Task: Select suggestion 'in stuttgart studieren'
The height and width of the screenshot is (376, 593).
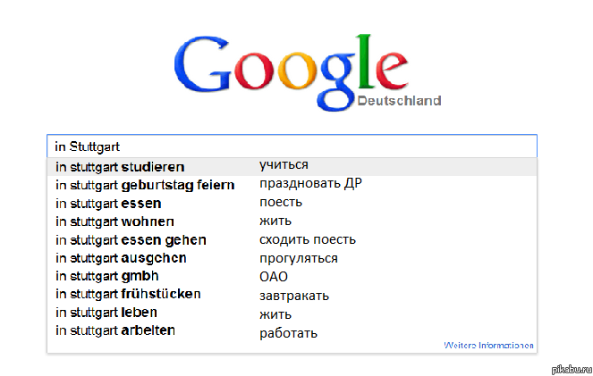Action: click(120, 167)
